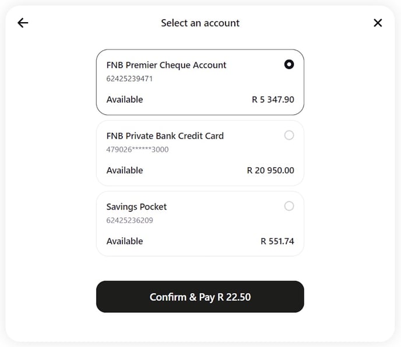This screenshot has width=401, height=347.
Task: Click account number 62425236209
Action: click(129, 221)
